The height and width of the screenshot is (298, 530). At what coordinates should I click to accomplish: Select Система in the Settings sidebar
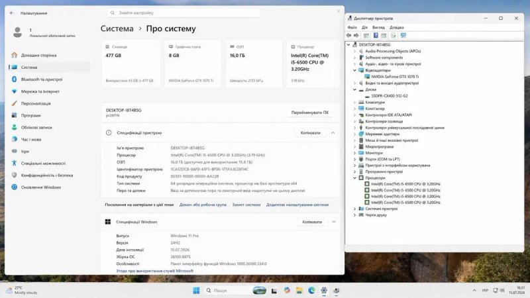(49, 68)
